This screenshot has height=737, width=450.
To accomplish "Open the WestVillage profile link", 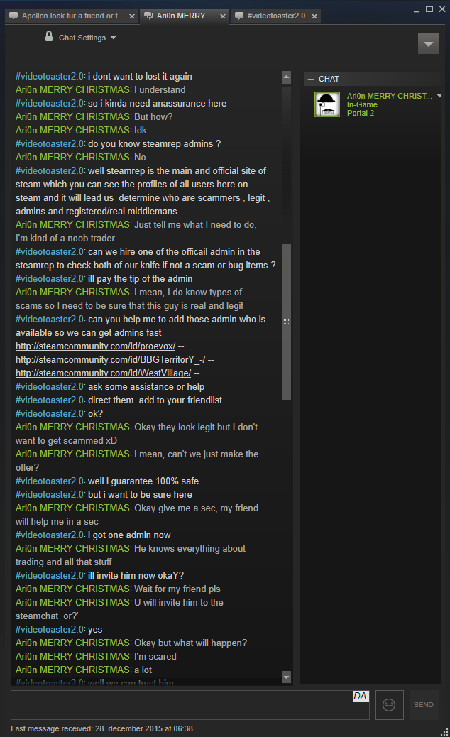I will pos(104,373).
